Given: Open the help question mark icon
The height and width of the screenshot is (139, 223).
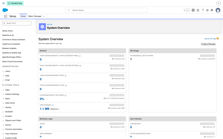Looking at the screenshot, I should point(203,10).
